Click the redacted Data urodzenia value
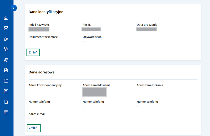This screenshot has width=210, height=136. point(146,29)
